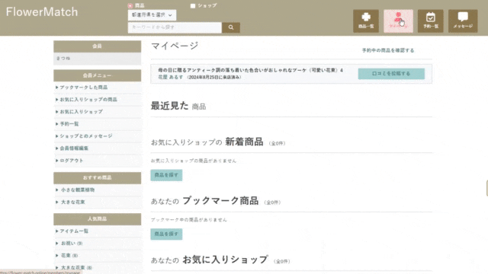Focus the keyword search input field

pyautogui.click(x=175, y=27)
